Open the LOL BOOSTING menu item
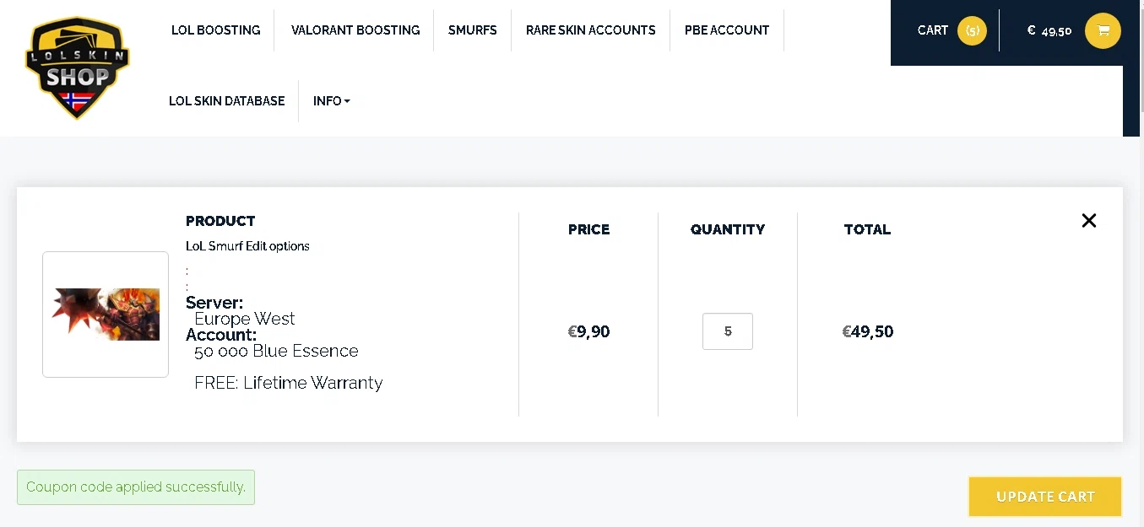Image resolution: width=1144 pixels, height=527 pixels. tap(216, 30)
